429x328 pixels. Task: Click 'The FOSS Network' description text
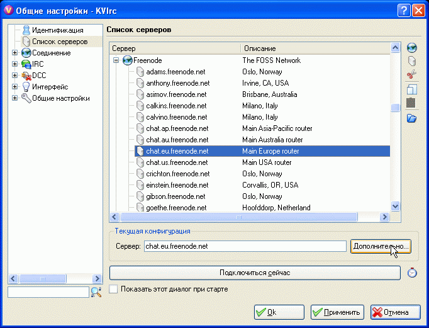(271, 60)
